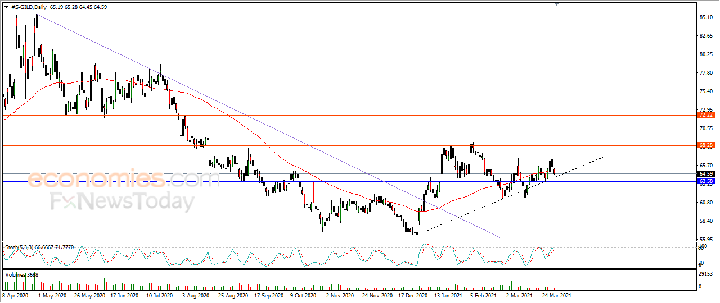Click the 85.10 value on price scale
The height and width of the screenshot is (303, 720).
pyautogui.click(x=706, y=17)
